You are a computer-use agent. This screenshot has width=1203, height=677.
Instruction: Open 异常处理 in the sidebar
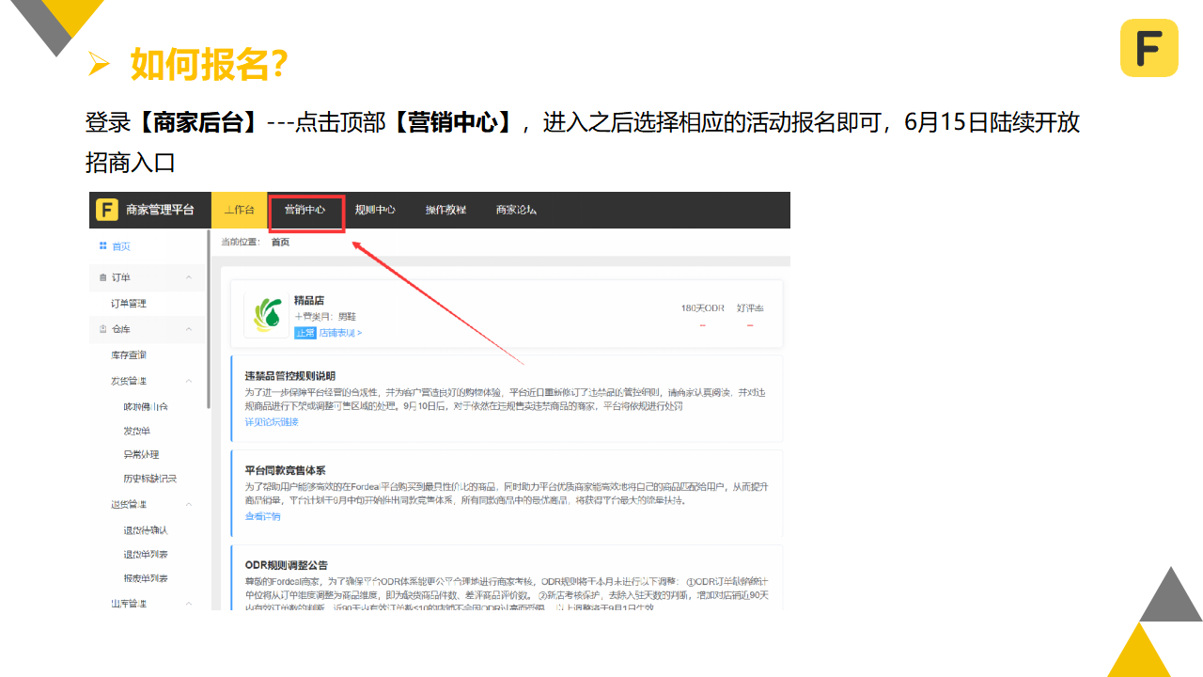pyautogui.click(x=142, y=454)
